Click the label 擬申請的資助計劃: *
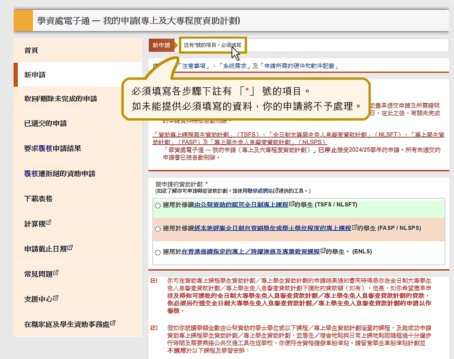The height and width of the screenshot is (359, 454). click(182, 184)
